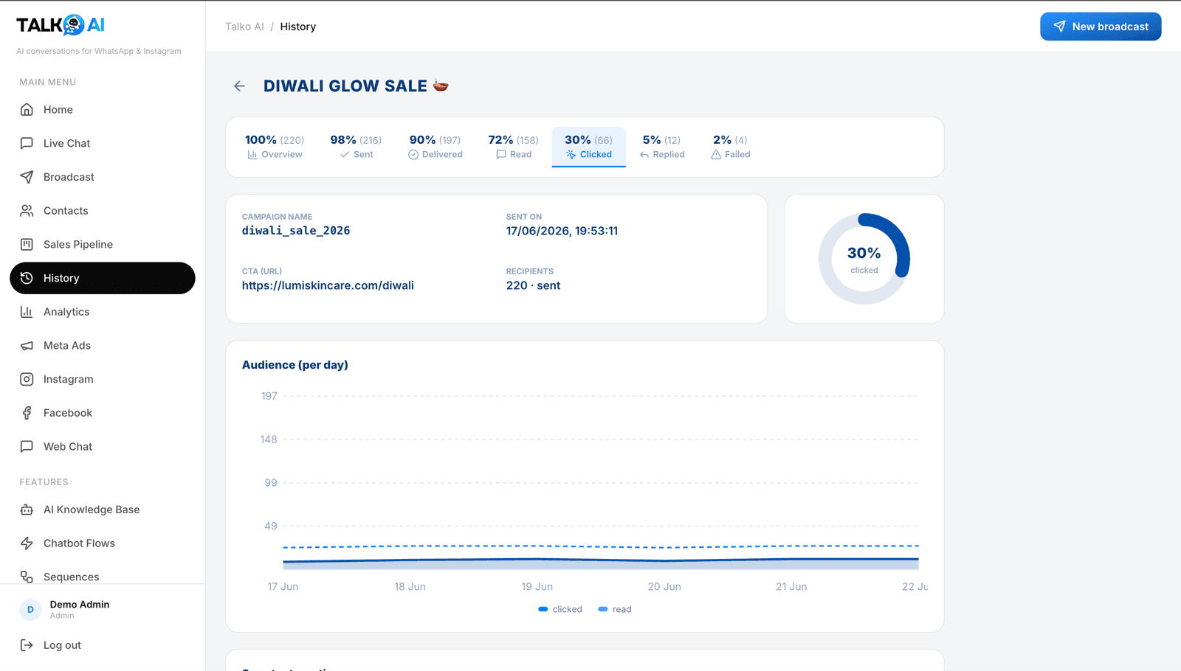1181x671 pixels.
Task: Click the Sequences icon
Action: [x=27, y=577]
